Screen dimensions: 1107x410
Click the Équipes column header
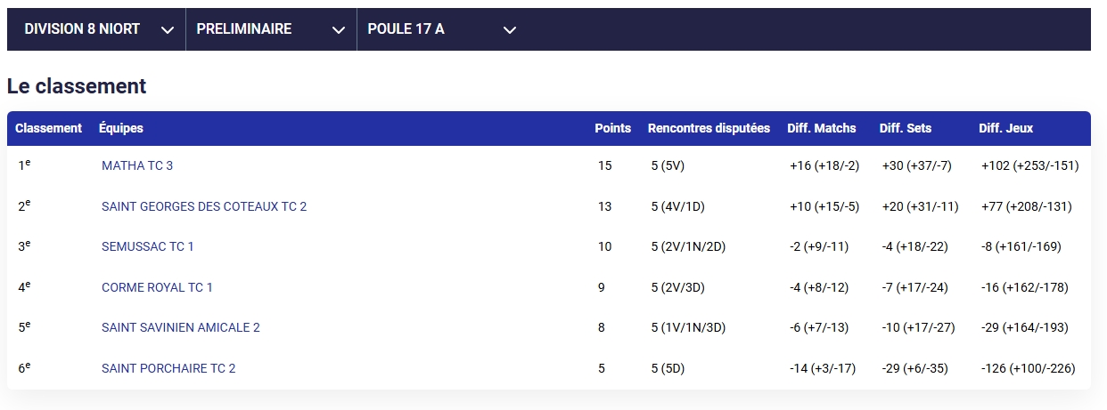click(121, 128)
